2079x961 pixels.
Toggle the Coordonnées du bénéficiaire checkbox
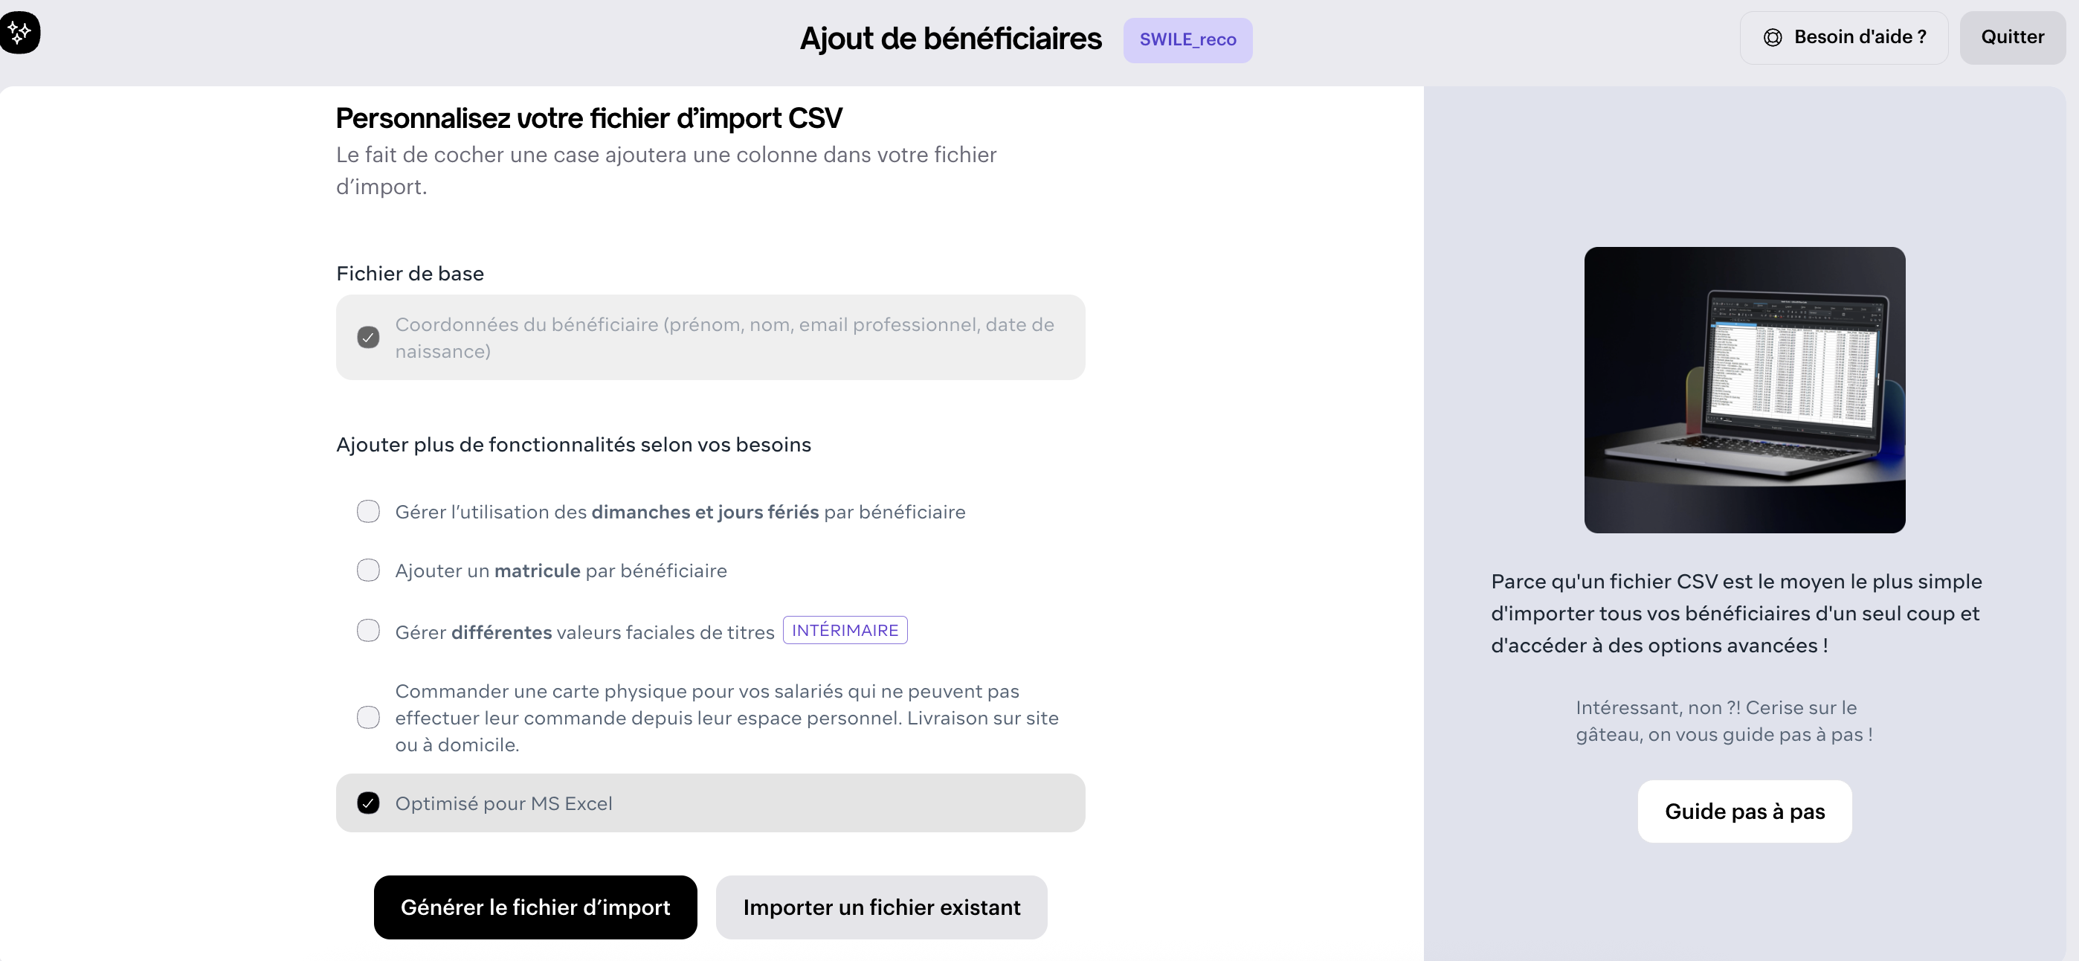coord(368,338)
